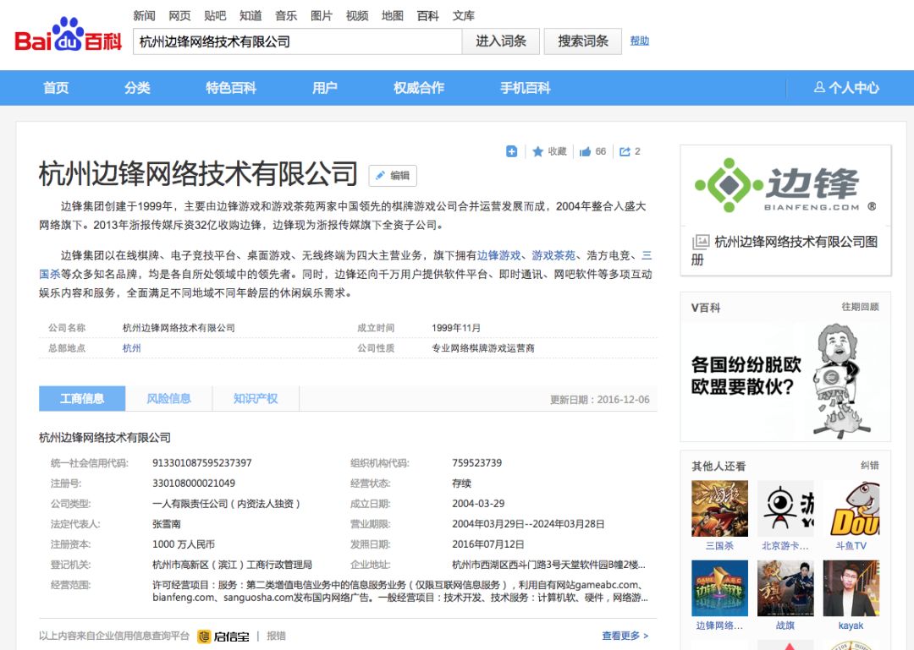
Task: Open personal center user icon
Action: (819, 88)
